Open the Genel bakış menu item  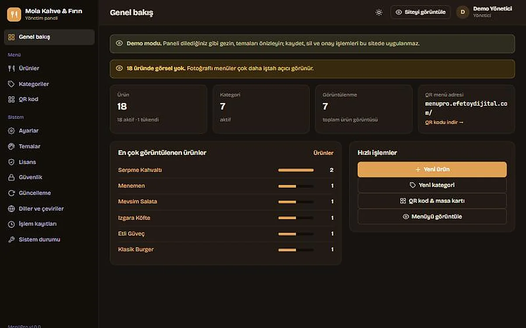(49, 37)
